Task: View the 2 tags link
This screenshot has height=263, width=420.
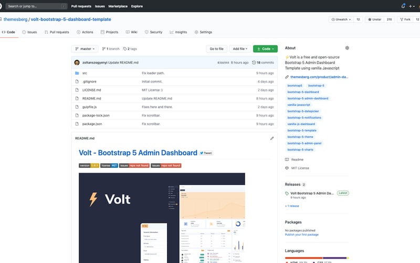Action: [130, 49]
